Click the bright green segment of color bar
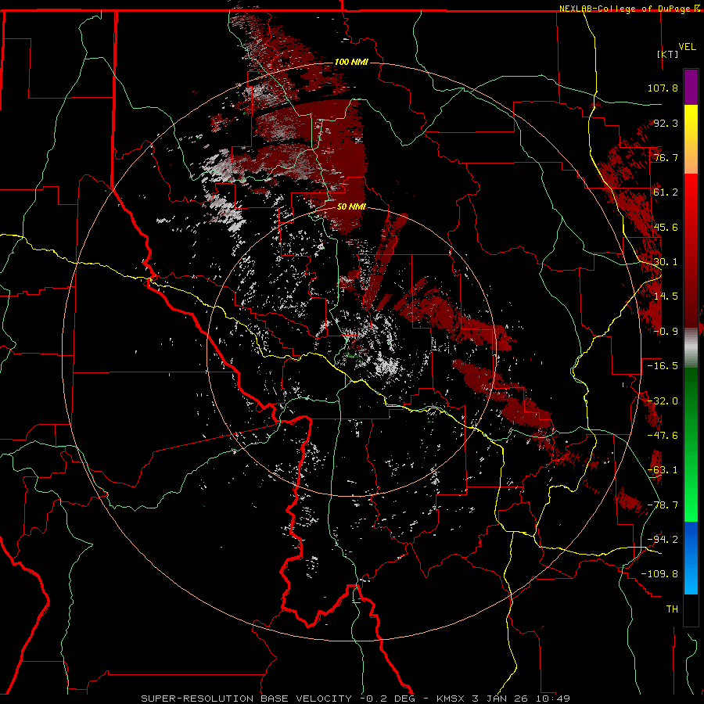Viewport: 704px width, 704px height. (691, 503)
